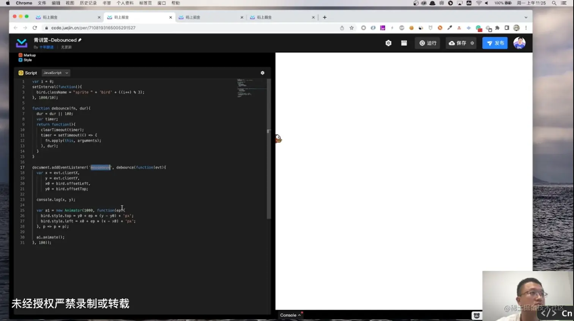Image resolution: width=574 pixels, height=321 pixels.
Task: Open Control Center list icon in menu bar
Action: point(564,3)
